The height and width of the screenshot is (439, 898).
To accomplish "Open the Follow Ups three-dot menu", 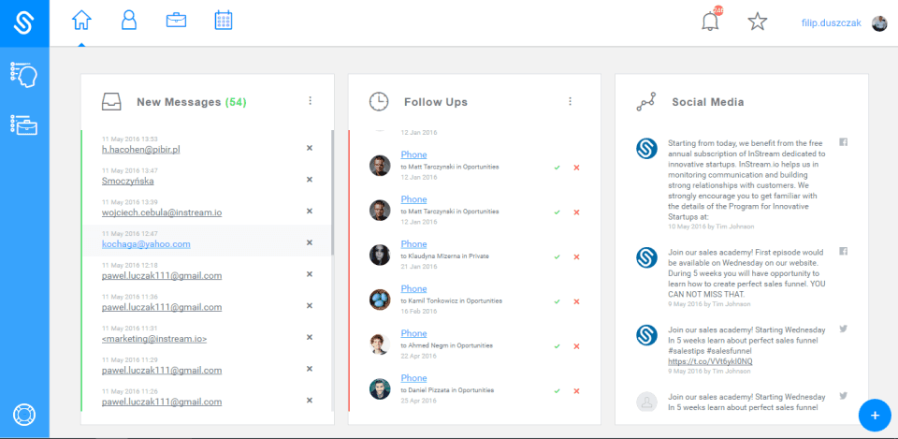I will point(569,101).
